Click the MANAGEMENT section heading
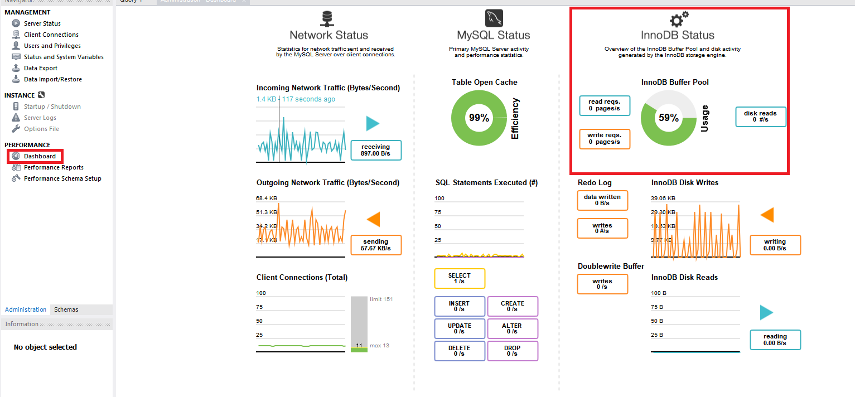The image size is (855, 397). tap(27, 12)
